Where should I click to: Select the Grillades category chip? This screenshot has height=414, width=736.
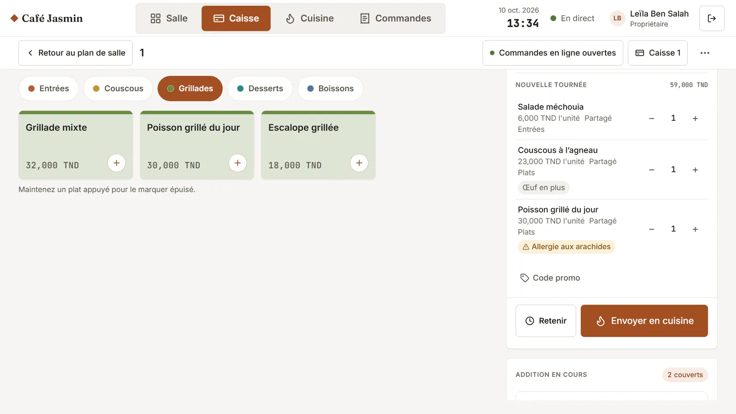[x=190, y=88]
